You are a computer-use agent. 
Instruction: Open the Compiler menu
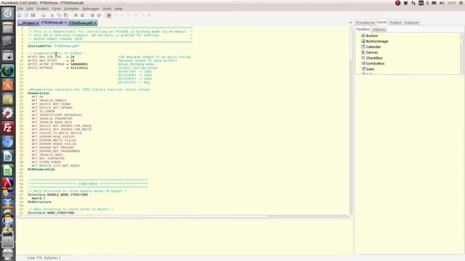(71, 9)
